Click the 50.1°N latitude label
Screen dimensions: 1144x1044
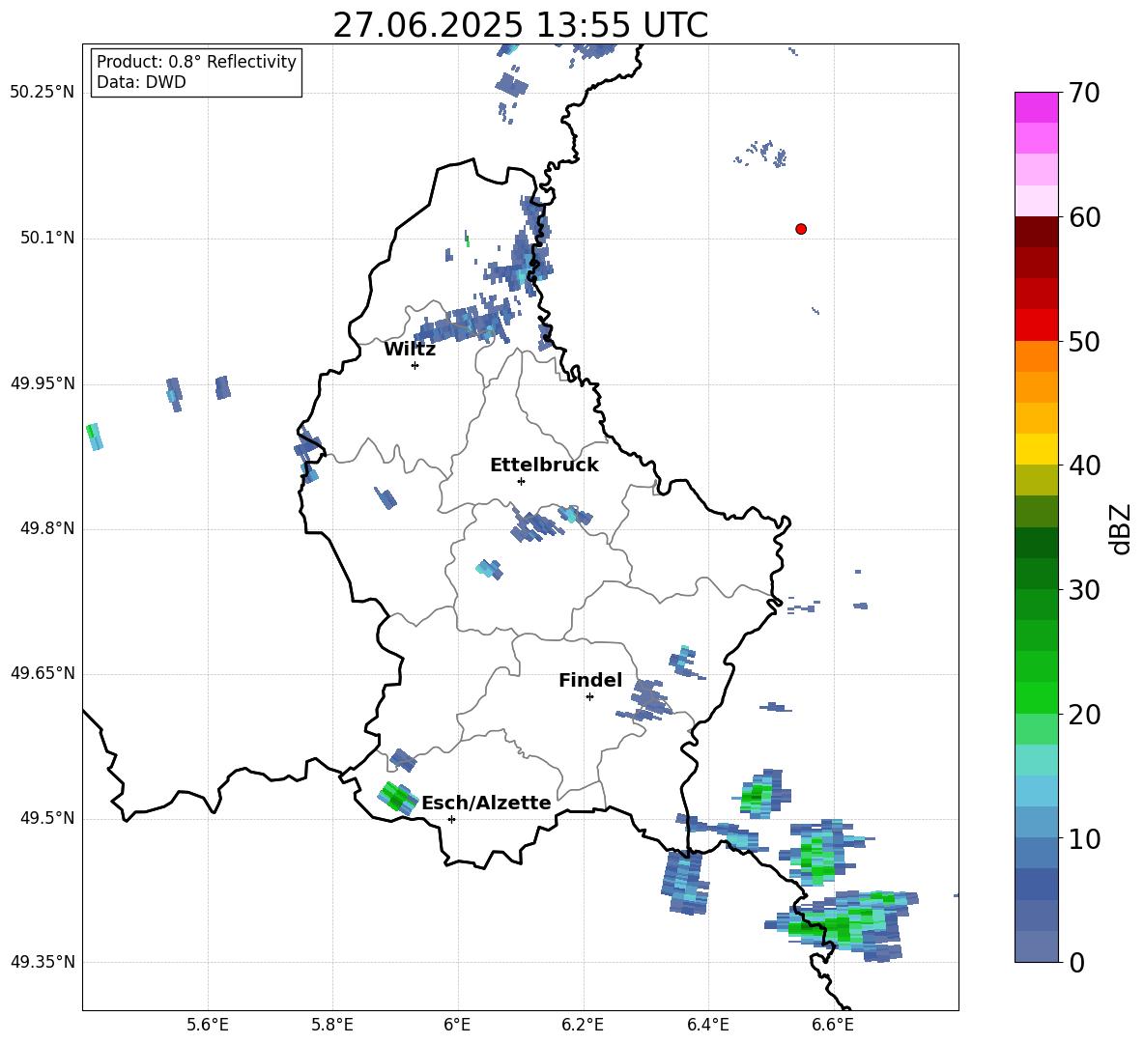(x=46, y=238)
